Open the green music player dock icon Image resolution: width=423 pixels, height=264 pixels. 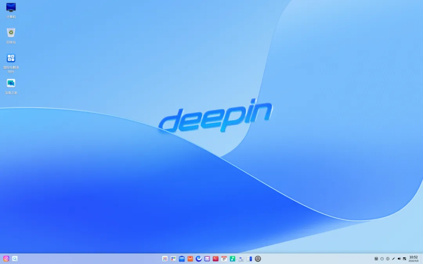click(x=232, y=259)
